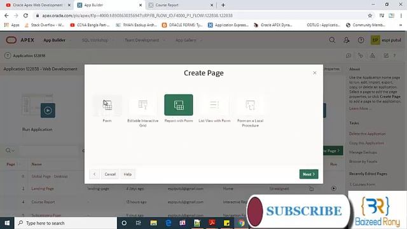The height and width of the screenshot is (229, 407).
Task: Close the Create Page dialog
Action: coord(315,73)
